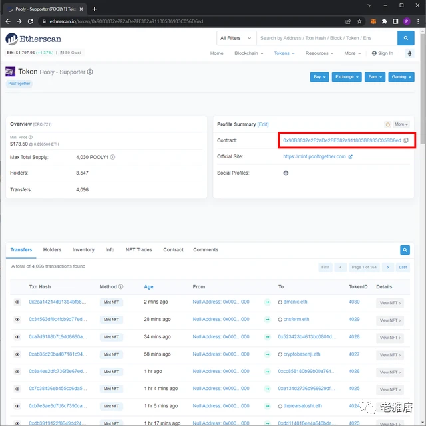Go to next page of transfers
426x426 pixels.
click(x=387, y=267)
